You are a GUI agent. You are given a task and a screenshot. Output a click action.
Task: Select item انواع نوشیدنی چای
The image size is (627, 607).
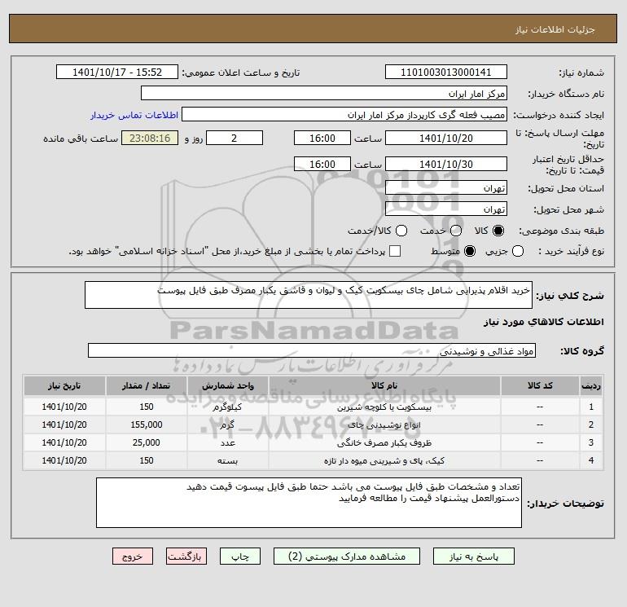tap(384, 425)
